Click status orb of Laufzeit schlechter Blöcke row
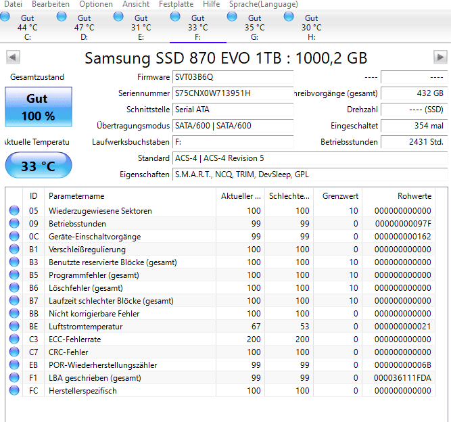The image size is (451, 422). (14, 300)
